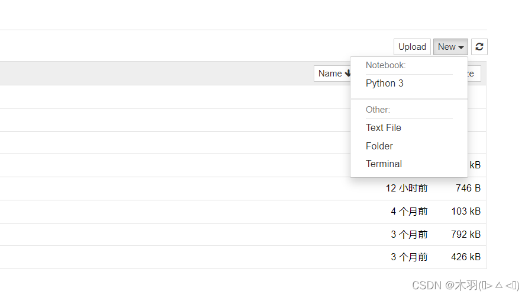Click the 426 kB file size
The image size is (528, 297).
pyautogui.click(x=466, y=257)
